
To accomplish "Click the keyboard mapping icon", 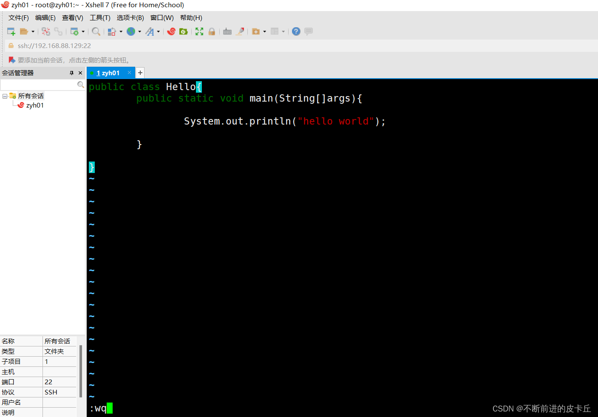I will coord(227,31).
